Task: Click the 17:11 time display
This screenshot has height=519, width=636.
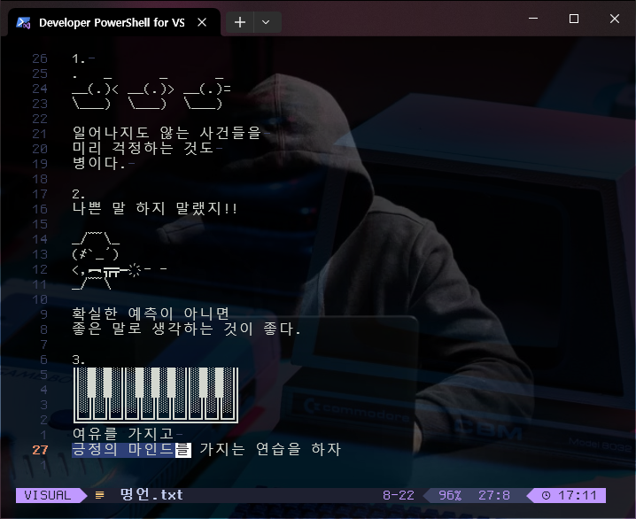Action: [x=578, y=495]
